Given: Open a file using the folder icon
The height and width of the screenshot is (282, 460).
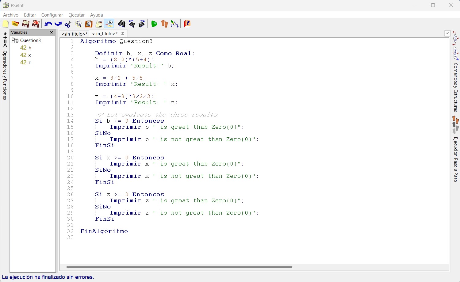Looking at the screenshot, I should [15, 24].
